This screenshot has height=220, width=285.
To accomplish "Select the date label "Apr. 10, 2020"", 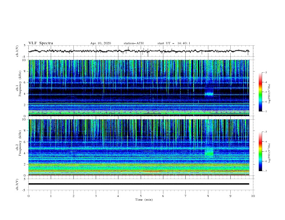I will tap(100, 43).
